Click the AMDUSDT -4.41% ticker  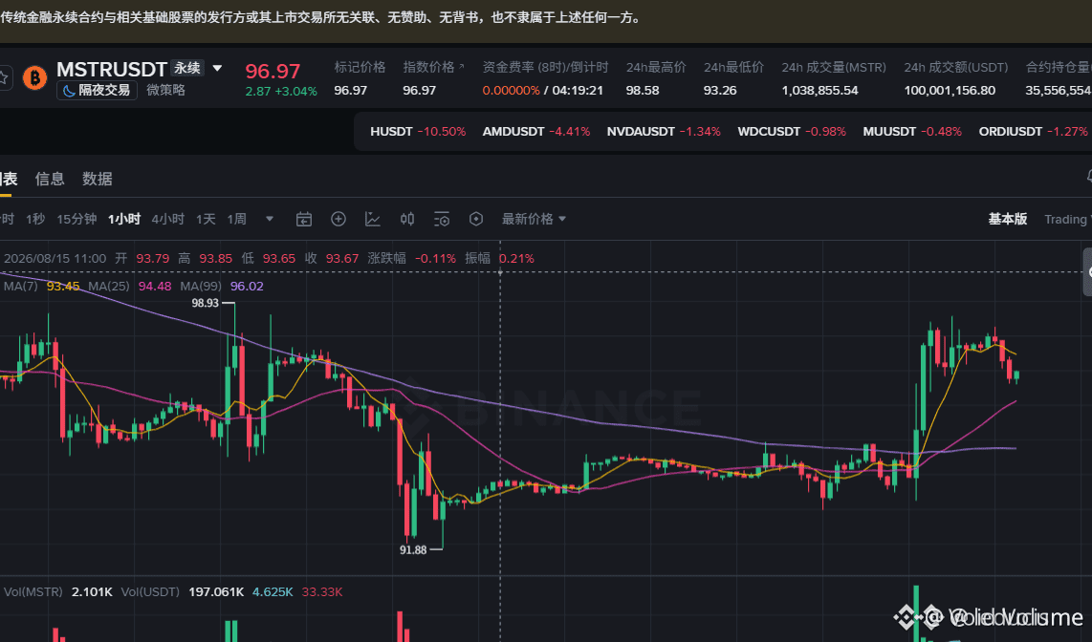click(x=536, y=132)
